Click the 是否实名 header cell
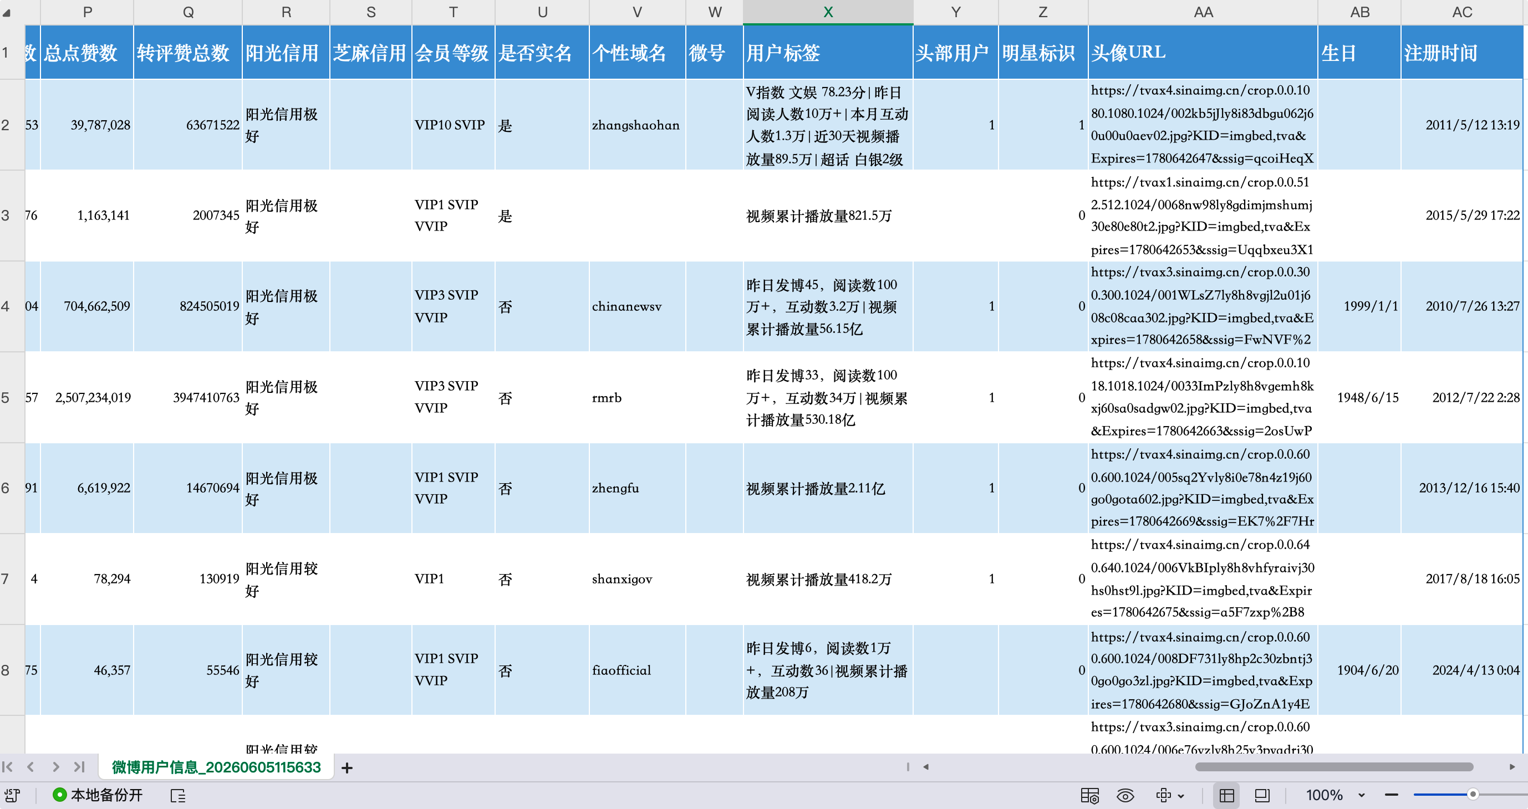The image size is (1528, 809). click(x=542, y=52)
